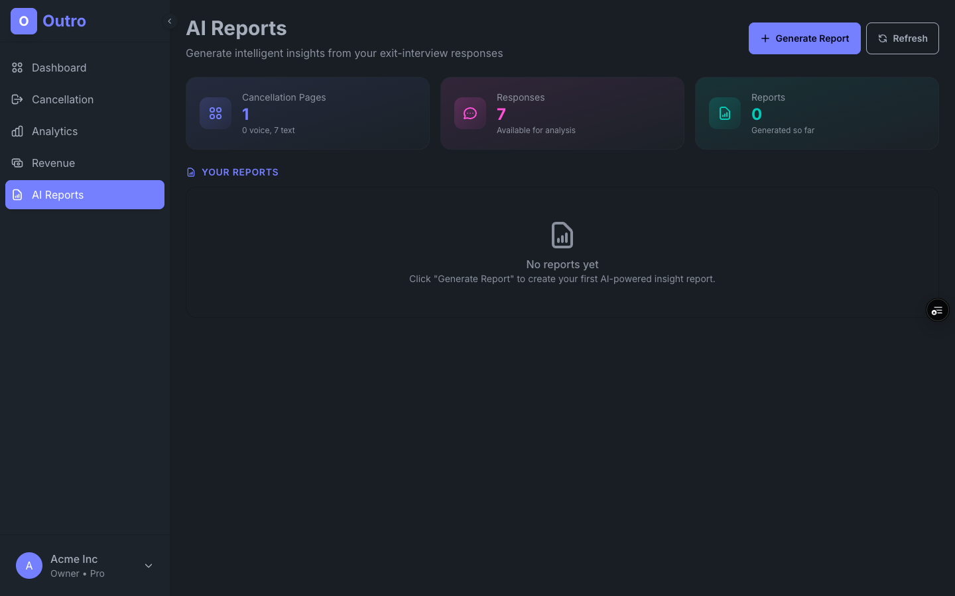Click the YOUR REPORTS heading icon

191,172
